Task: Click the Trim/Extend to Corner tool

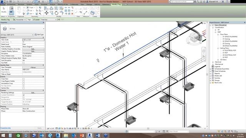Action: click(x=61, y=13)
